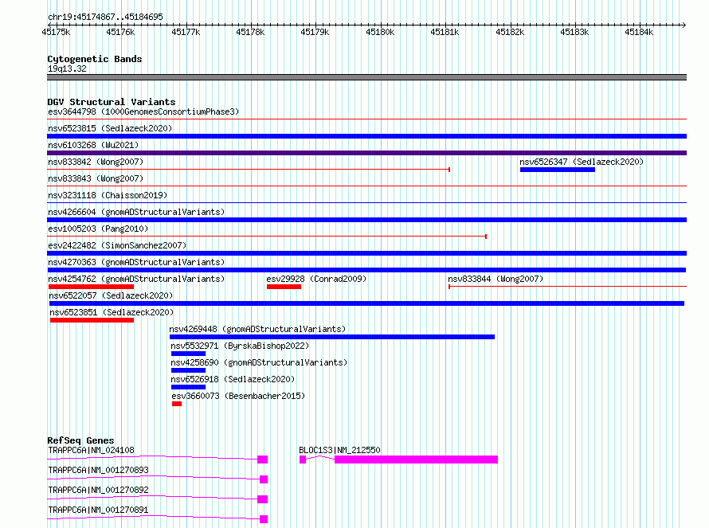709x528 pixels.
Task: Select nsv4258690 (gnomADStructuralVariants) label
Action: click(x=259, y=362)
